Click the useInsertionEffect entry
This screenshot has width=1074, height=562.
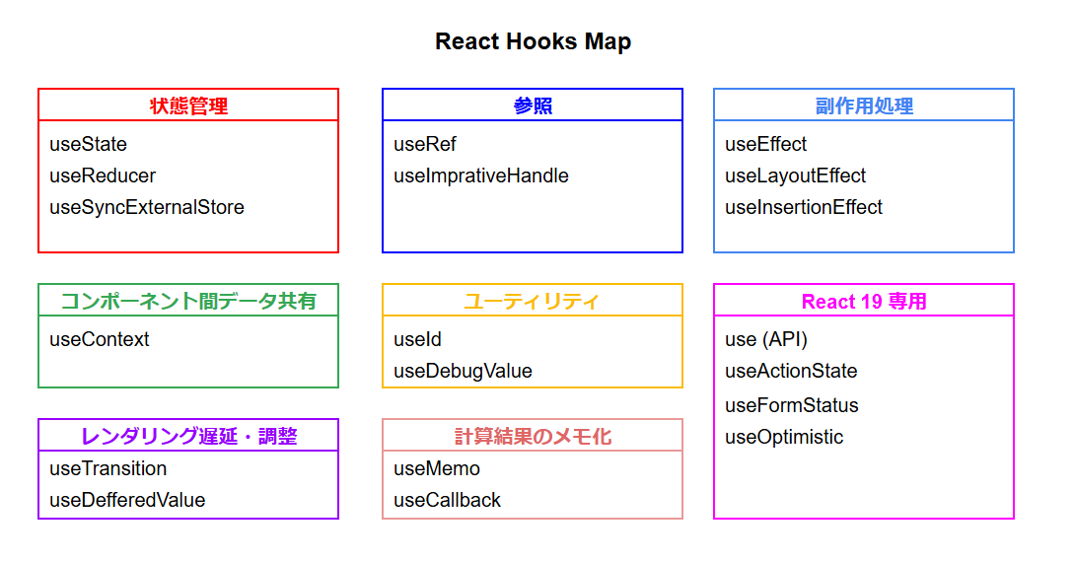804,207
